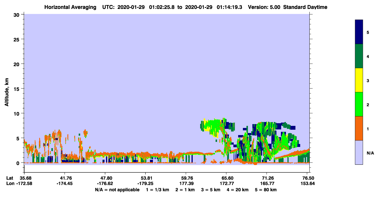Click the 'Horizontal Averaging' title text
Image resolution: width=386 pixels, height=198 pixels.
point(70,7)
